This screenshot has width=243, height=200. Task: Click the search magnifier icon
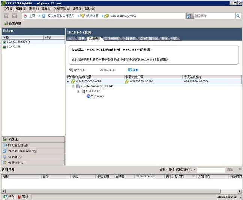point(238,16)
